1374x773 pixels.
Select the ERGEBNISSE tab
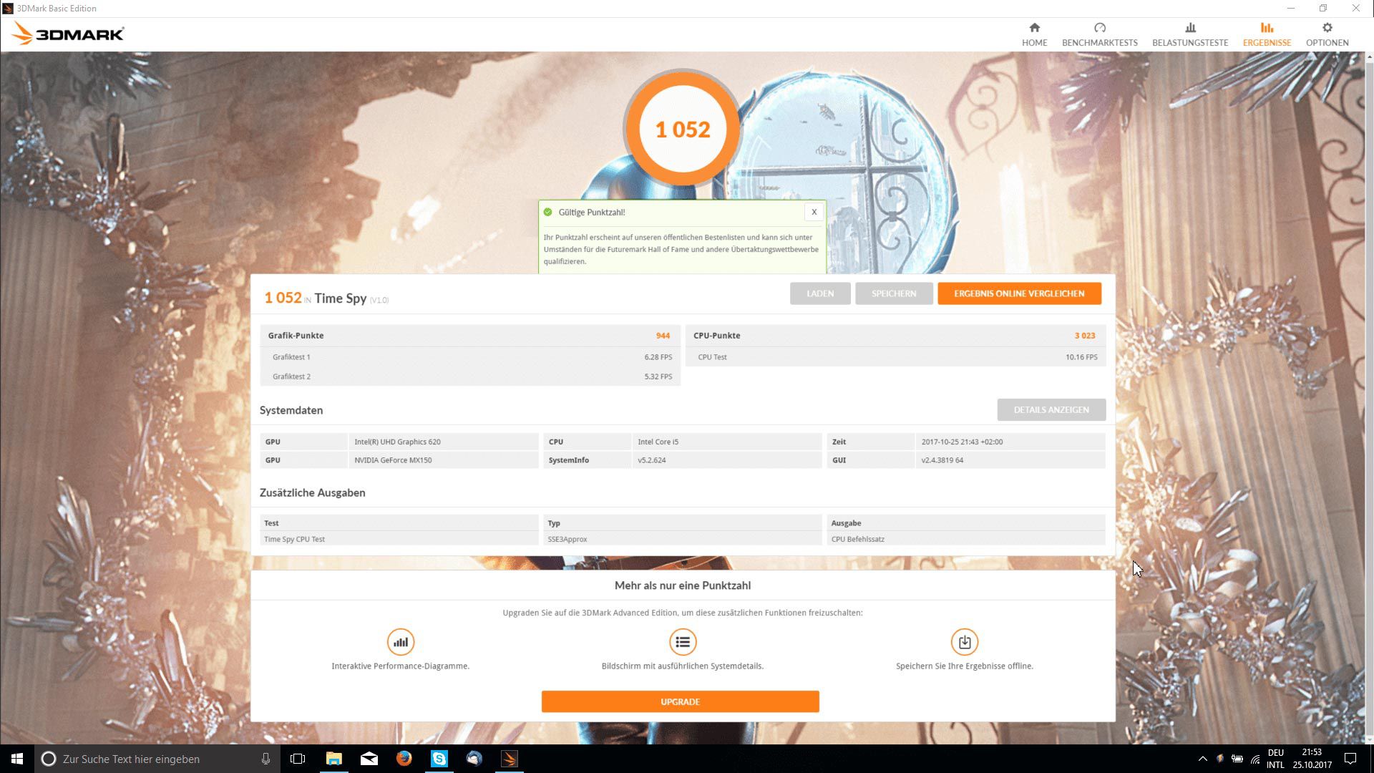pyautogui.click(x=1267, y=34)
